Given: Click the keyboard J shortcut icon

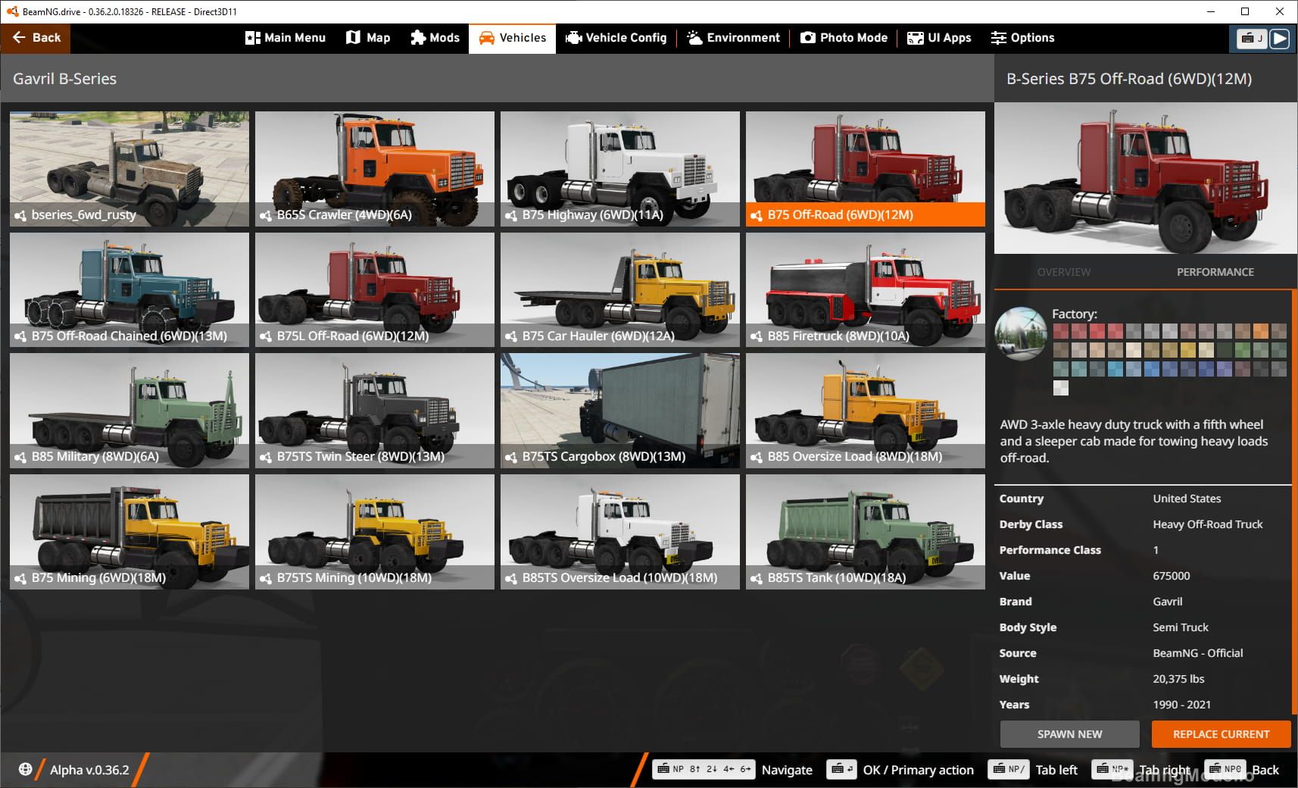Looking at the screenshot, I should point(1252,38).
